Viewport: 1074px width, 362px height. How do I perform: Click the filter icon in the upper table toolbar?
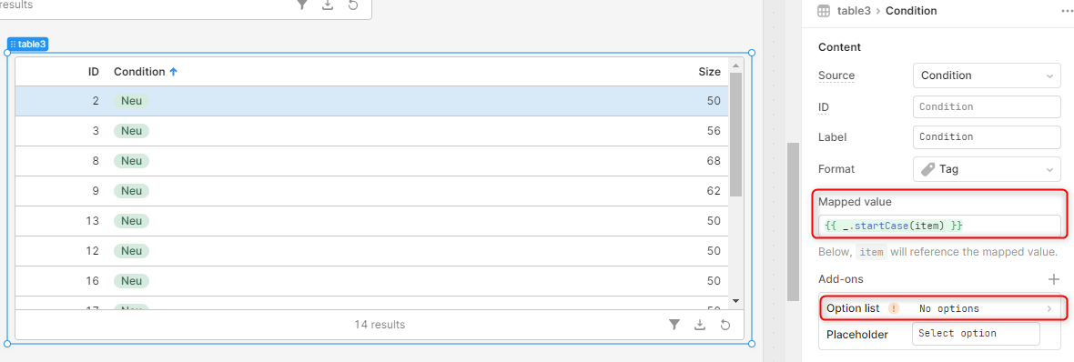pyautogui.click(x=302, y=5)
